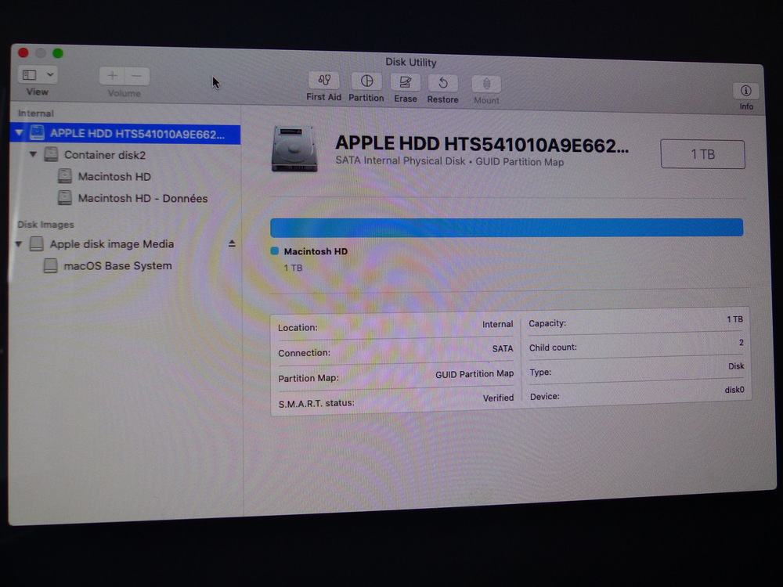Close the Disk Utility window
The width and height of the screenshot is (783, 587).
23,52
